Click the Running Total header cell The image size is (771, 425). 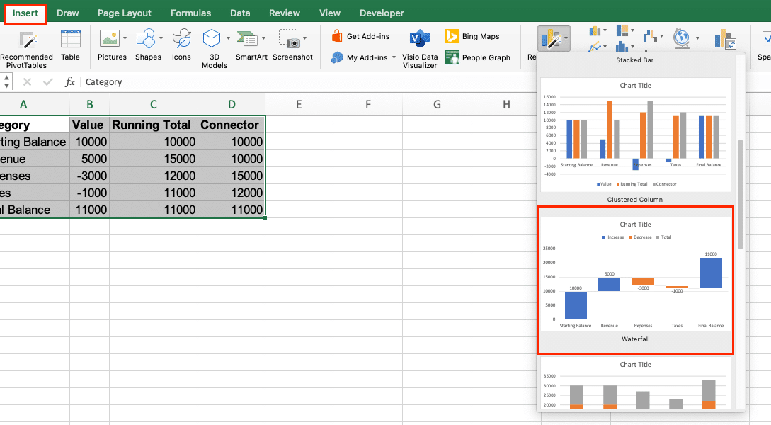click(x=154, y=125)
